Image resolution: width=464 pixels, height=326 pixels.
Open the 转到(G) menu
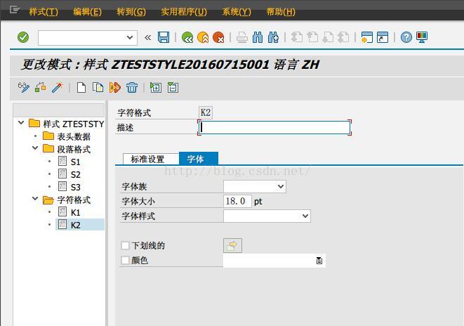coord(131,12)
